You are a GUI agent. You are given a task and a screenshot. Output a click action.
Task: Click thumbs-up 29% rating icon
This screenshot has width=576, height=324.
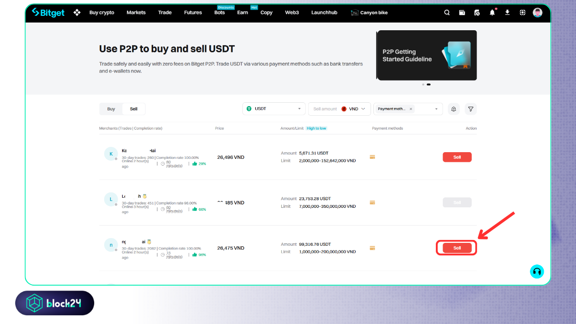[x=195, y=164]
